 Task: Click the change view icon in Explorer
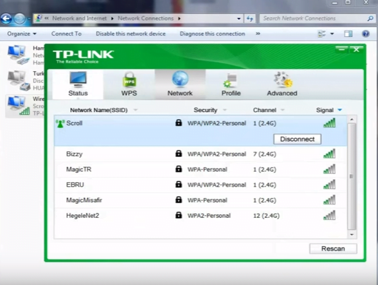coord(322,34)
